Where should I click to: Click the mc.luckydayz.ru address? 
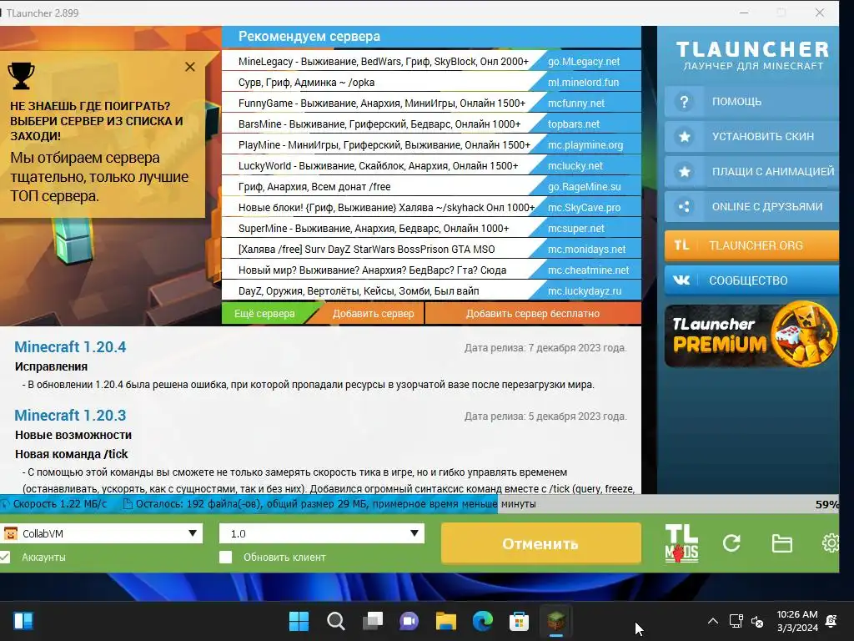click(585, 291)
